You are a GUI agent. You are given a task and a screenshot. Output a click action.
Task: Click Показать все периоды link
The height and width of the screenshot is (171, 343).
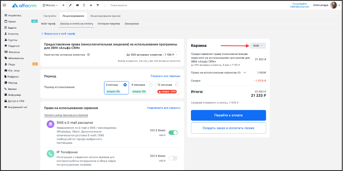click(165, 76)
